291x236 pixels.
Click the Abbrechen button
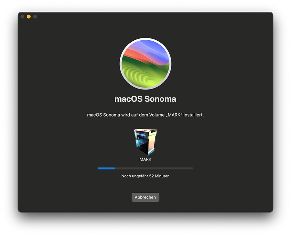[145, 197]
